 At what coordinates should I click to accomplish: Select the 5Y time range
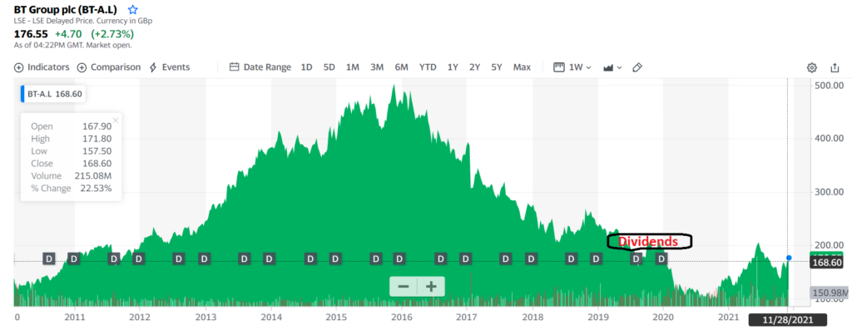point(497,67)
